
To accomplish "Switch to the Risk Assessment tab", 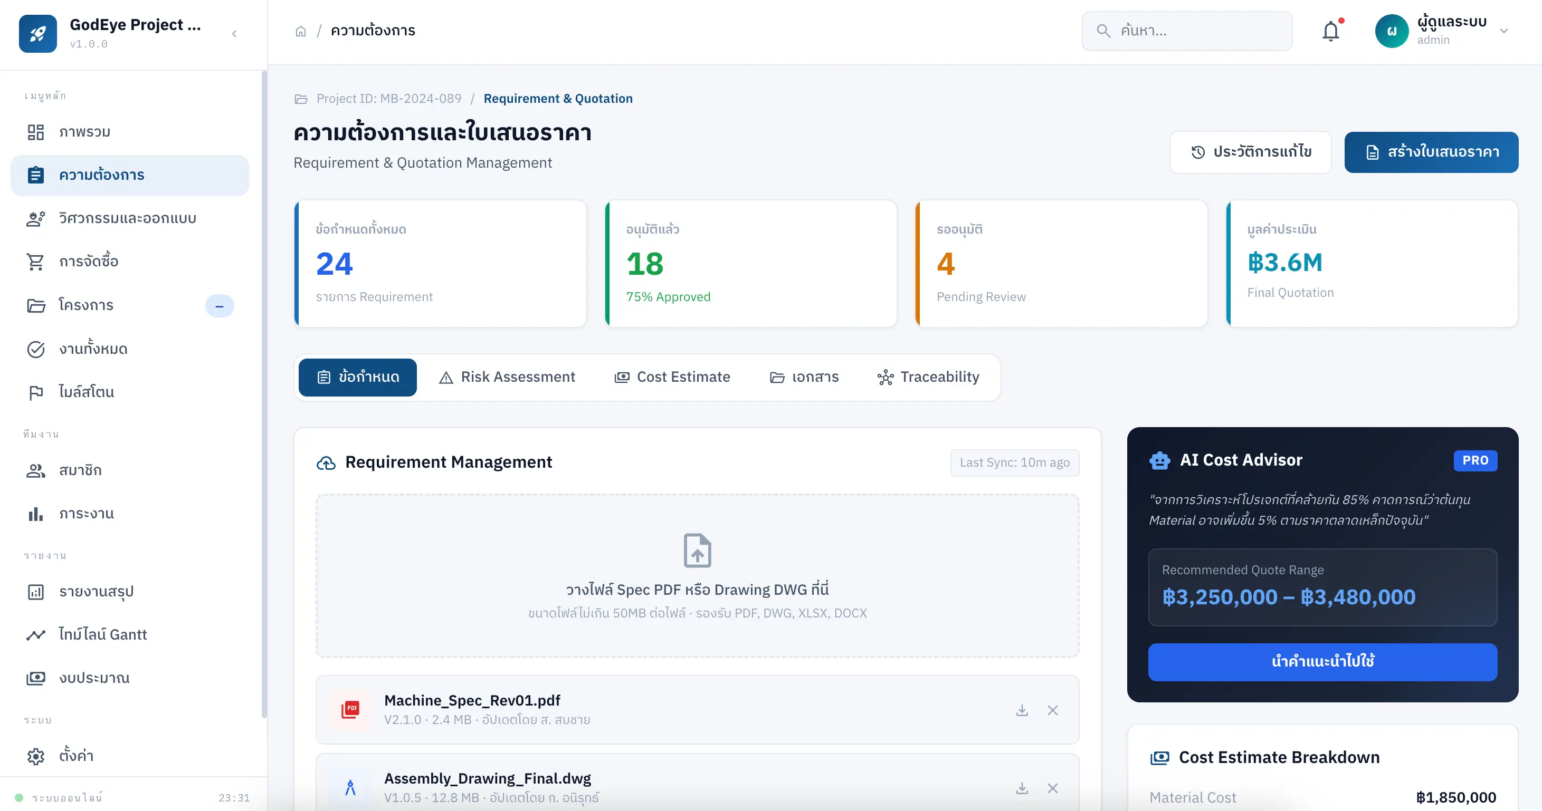I will tap(507, 377).
